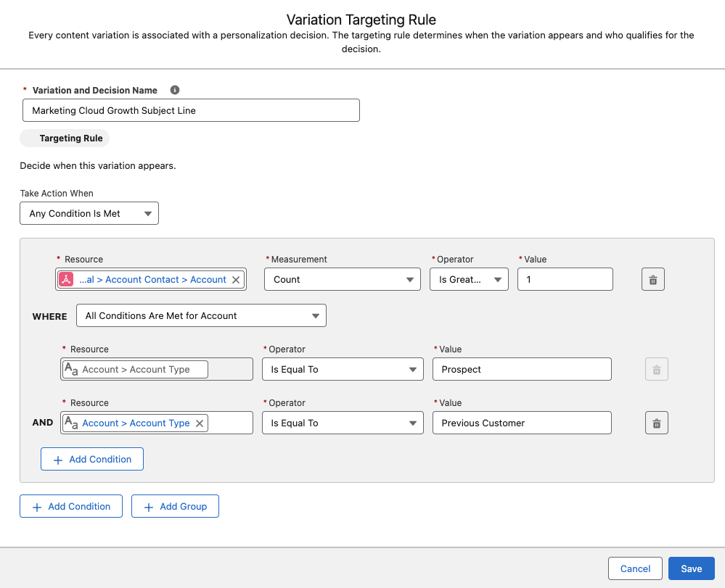Click the AND label
Image resolution: width=725 pixels, height=588 pixels.
point(43,423)
